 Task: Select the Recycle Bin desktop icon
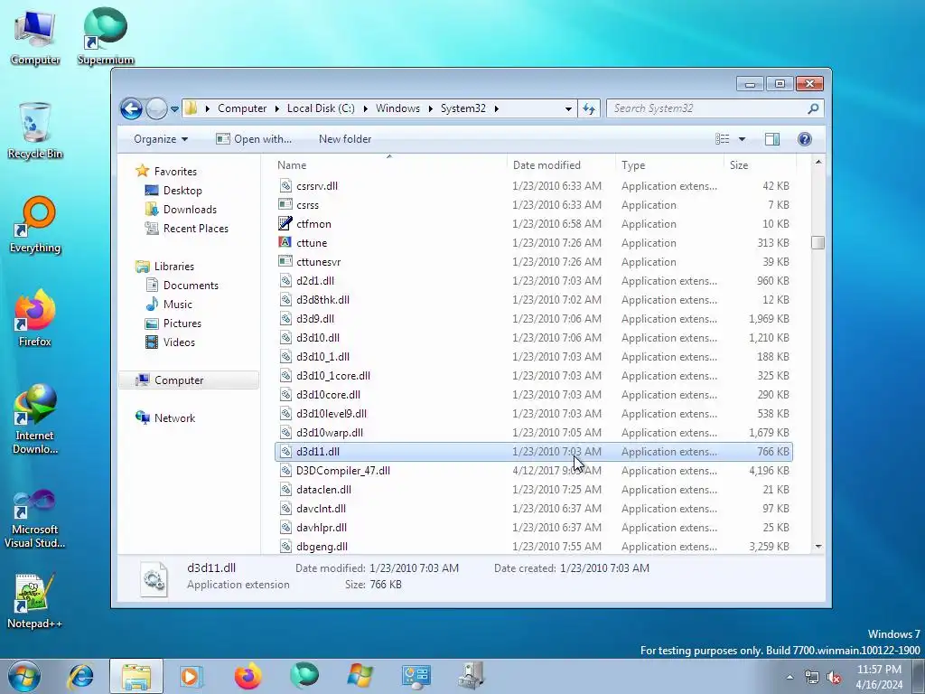click(x=35, y=130)
